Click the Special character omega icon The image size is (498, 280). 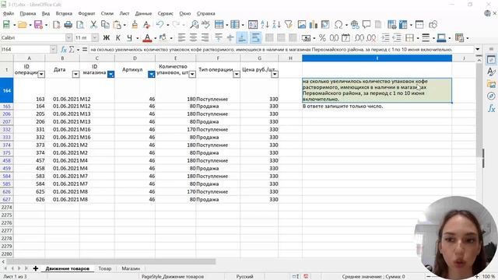pyautogui.click(x=338, y=24)
